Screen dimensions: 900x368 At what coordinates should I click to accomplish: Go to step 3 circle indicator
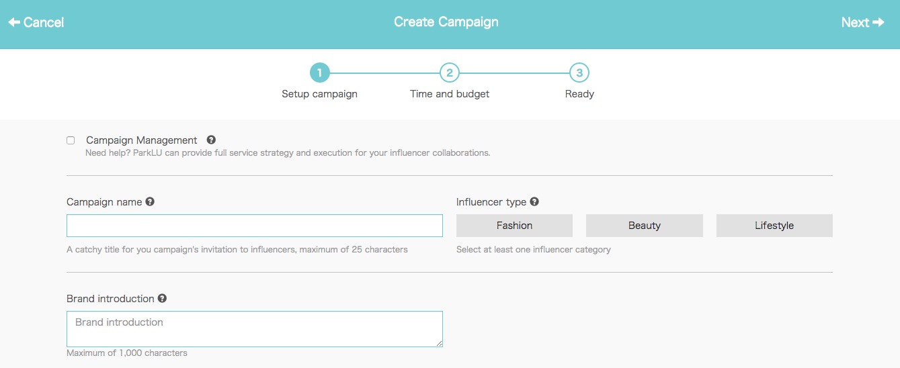(x=579, y=73)
